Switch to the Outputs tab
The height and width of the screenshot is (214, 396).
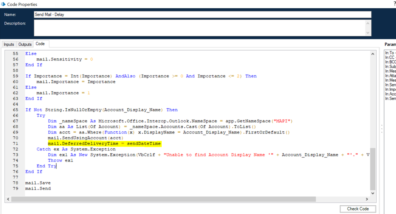[x=25, y=44]
